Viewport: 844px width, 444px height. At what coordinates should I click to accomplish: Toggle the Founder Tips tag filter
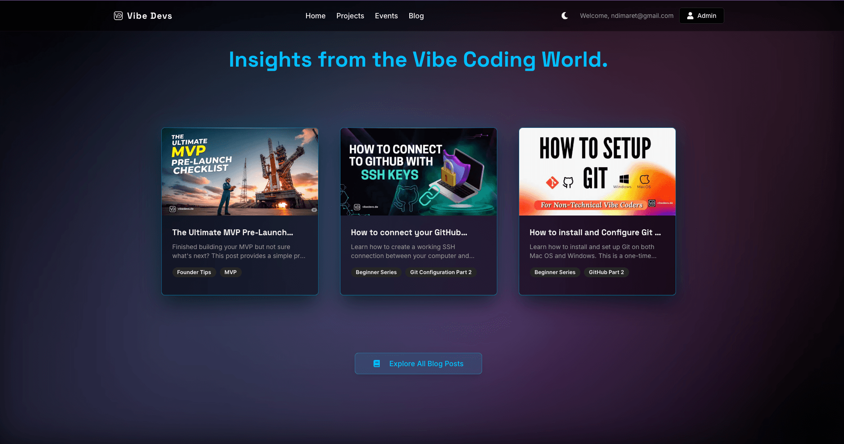pos(194,272)
